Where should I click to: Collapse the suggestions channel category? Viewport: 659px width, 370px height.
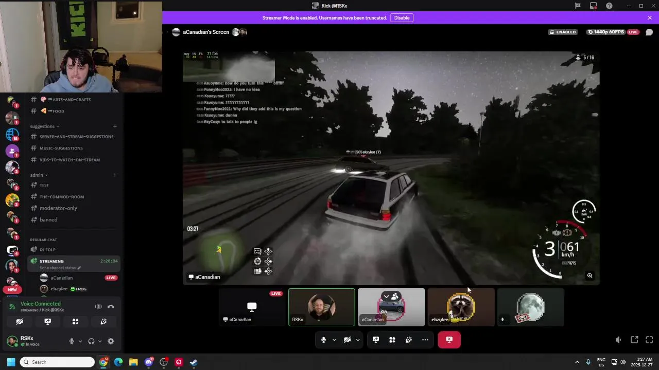45,126
